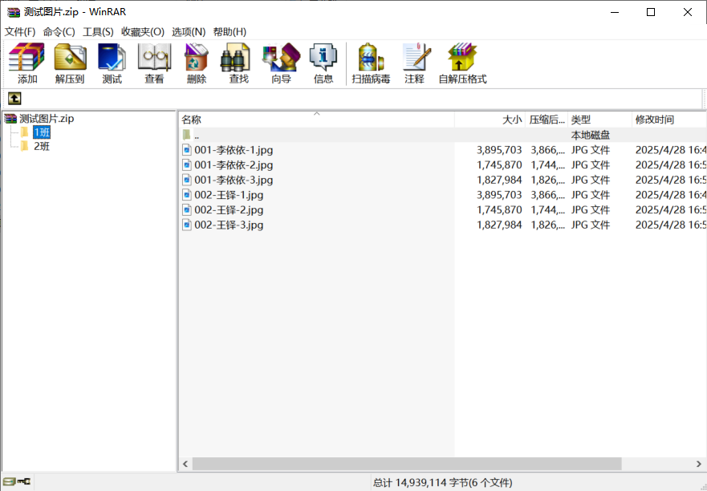This screenshot has width=707, height=491.
Task: Select the 2班 folder in tree
Action: 41,146
